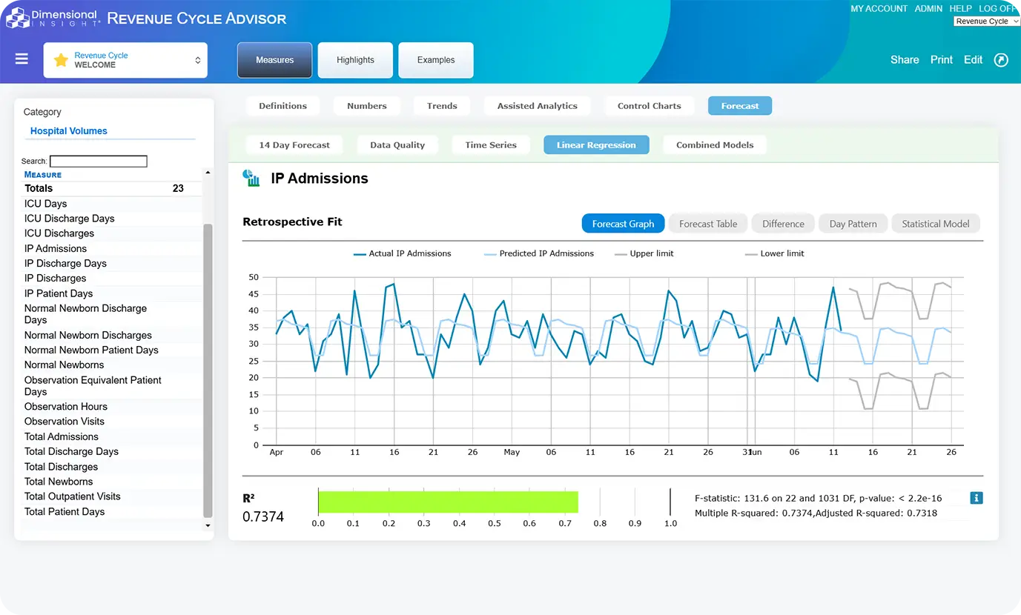Click the measure Search input field

(x=98, y=161)
